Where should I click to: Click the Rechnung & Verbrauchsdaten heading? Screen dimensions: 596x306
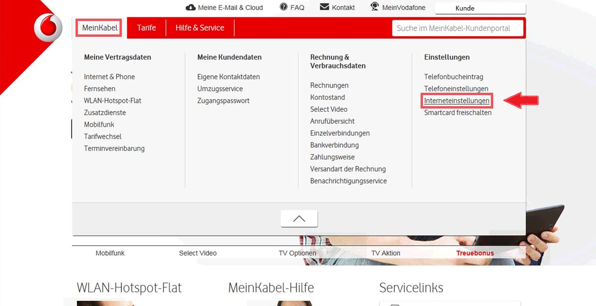tap(338, 61)
